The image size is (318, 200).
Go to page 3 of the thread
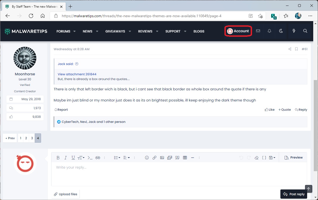[32, 138]
